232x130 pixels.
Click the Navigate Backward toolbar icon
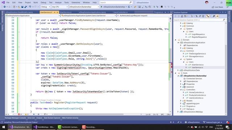[x=5, y=7]
